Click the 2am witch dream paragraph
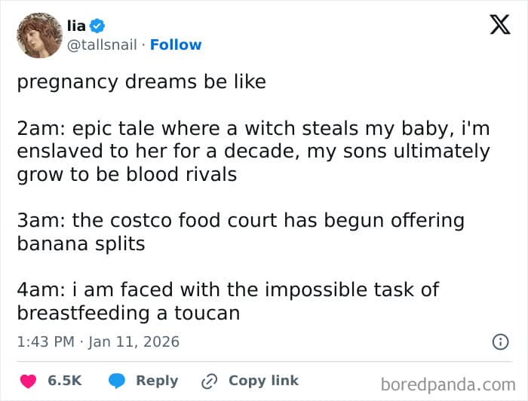The height and width of the screenshot is (401, 528). [253, 152]
